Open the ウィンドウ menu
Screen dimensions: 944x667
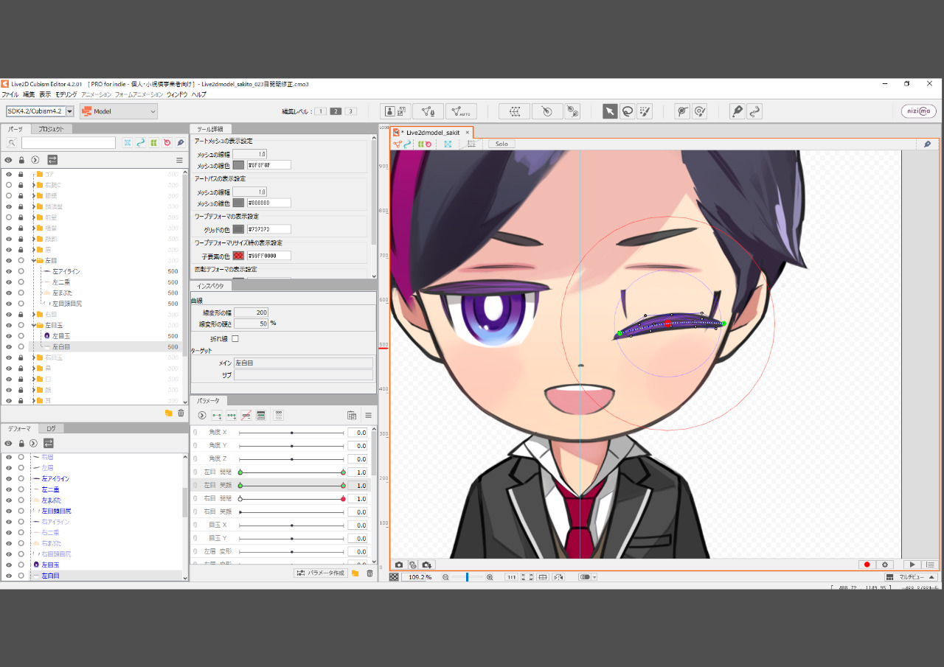[x=177, y=94]
